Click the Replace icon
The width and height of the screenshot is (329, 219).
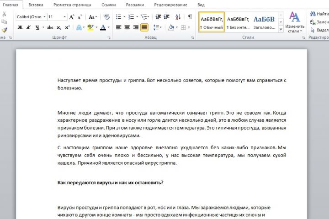coord(313,22)
